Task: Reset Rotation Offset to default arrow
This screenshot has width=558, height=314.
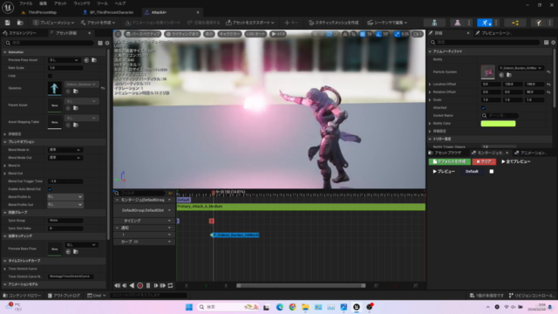Action: 548,92
